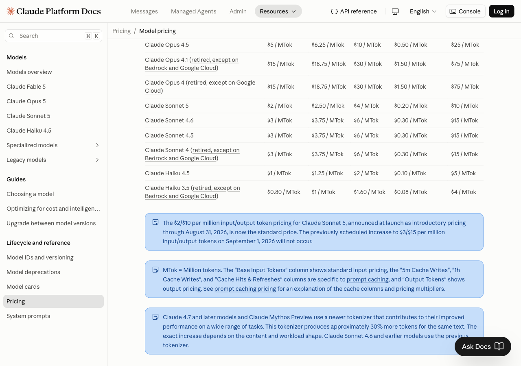Click the API reference braces icon
This screenshot has width=521, height=366.
pos(334,11)
